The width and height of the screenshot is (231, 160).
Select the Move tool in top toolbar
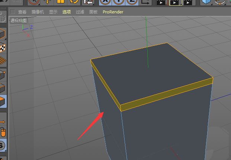click(x=47, y=2)
